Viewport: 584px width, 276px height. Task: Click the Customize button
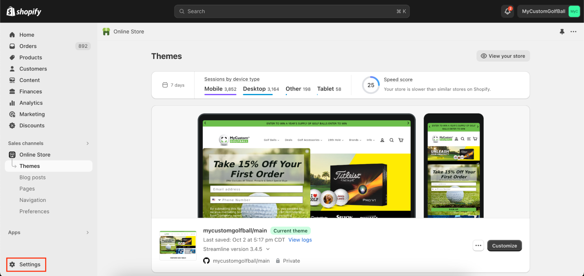[x=504, y=246]
